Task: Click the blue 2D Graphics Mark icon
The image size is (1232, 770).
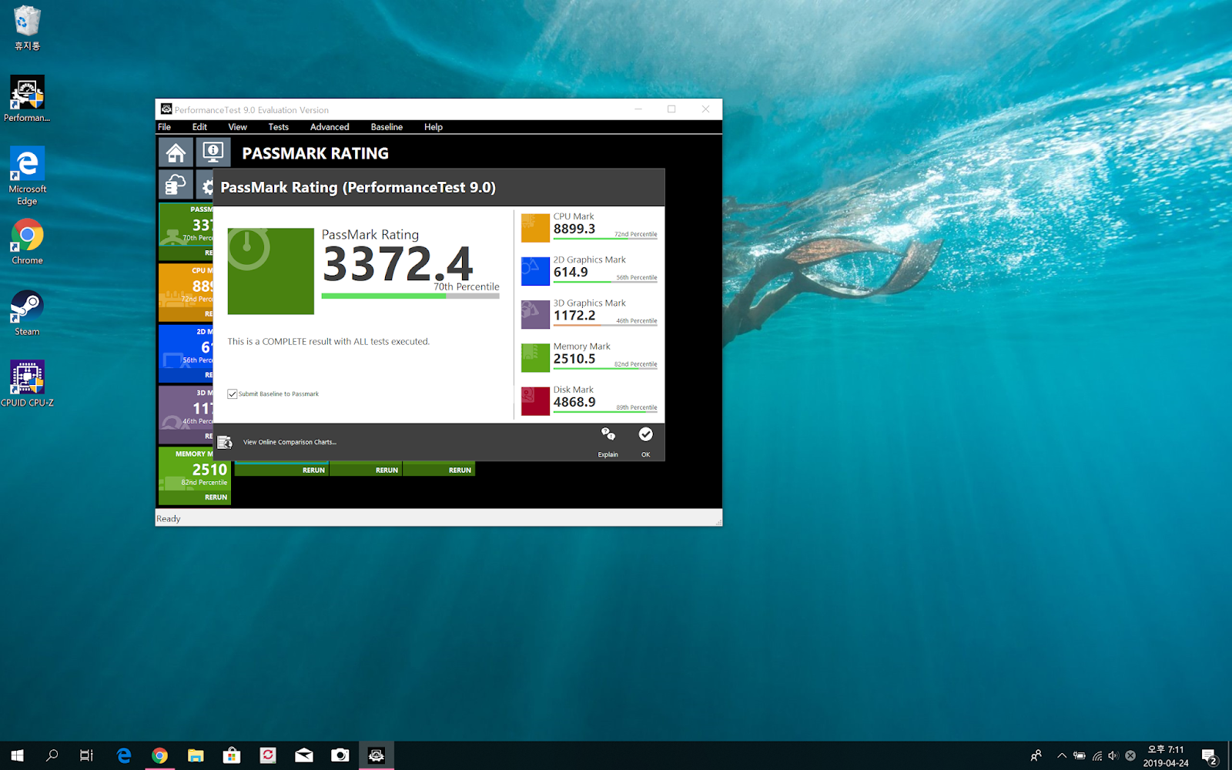Action: pyautogui.click(x=535, y=271)
